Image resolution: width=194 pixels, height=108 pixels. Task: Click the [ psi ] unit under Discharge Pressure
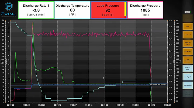click(x=145, y=15)
